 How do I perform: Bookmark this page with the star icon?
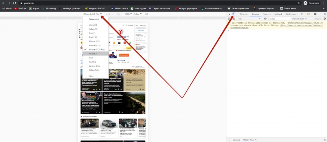pos(299,3)
